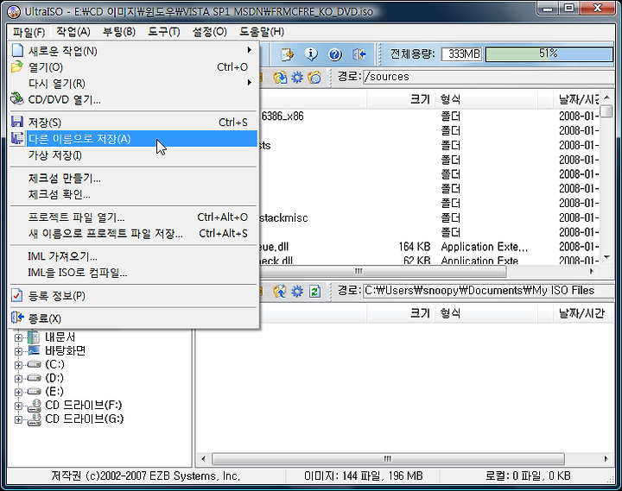622x491 pixels.
Task: Choose 열기(O) from the file menu
Action: click(x=134, y=67)
